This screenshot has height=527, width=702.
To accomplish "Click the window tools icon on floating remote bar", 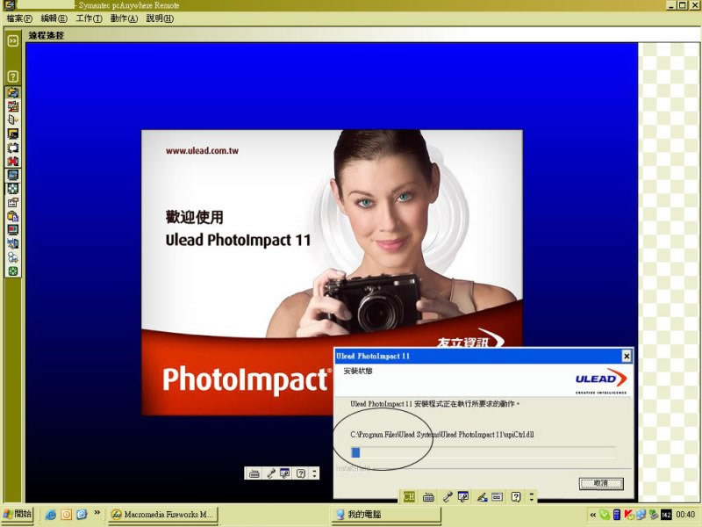I will pyautogui.click(x=284, y=473).
